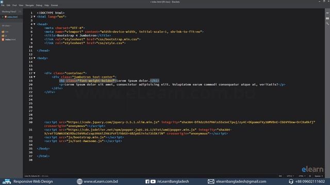Screen dimensions: 330x185
Task: Click line number 30 in the gutter
Action: [31, 122]
